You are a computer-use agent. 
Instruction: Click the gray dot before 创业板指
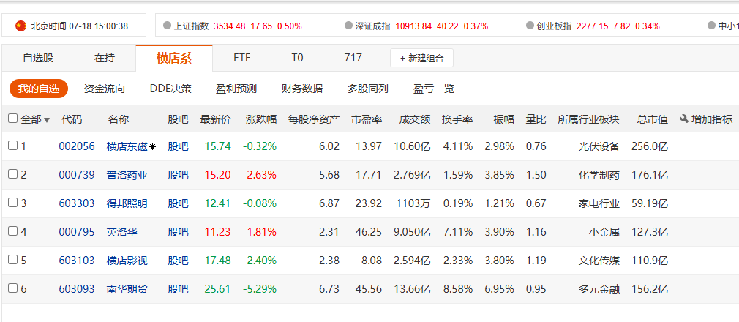(x=530, y=26)
